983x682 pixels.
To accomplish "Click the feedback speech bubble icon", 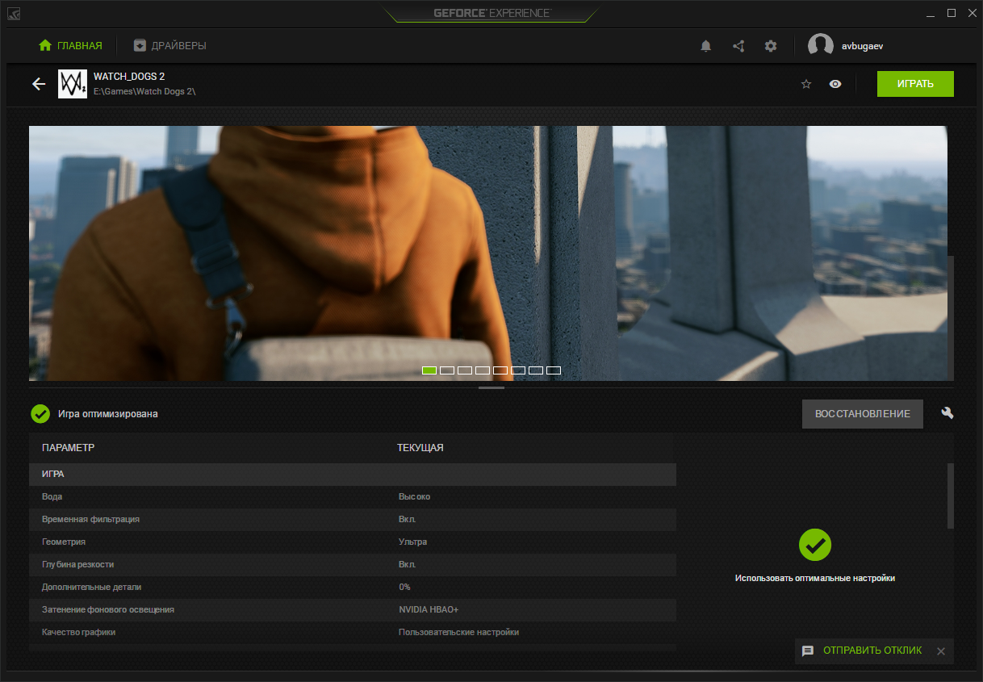I will click(808, 651).
